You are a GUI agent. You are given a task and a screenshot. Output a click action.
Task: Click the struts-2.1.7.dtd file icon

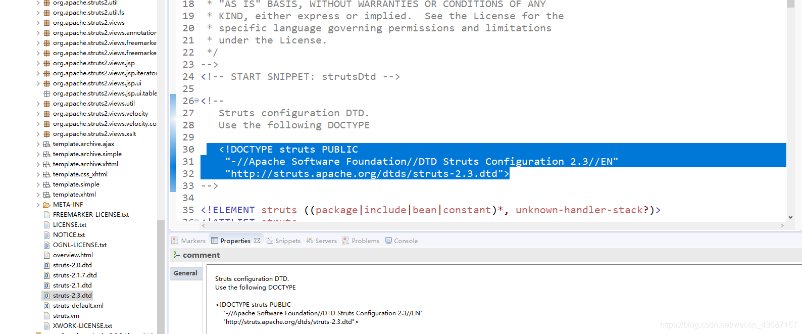click(x=46, y=275)
